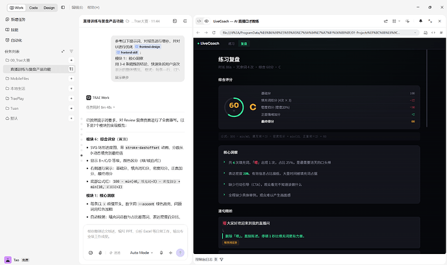Click the 60 score progress ring
The width and height of the screenshot is (447, 265).
click(234, 107)
